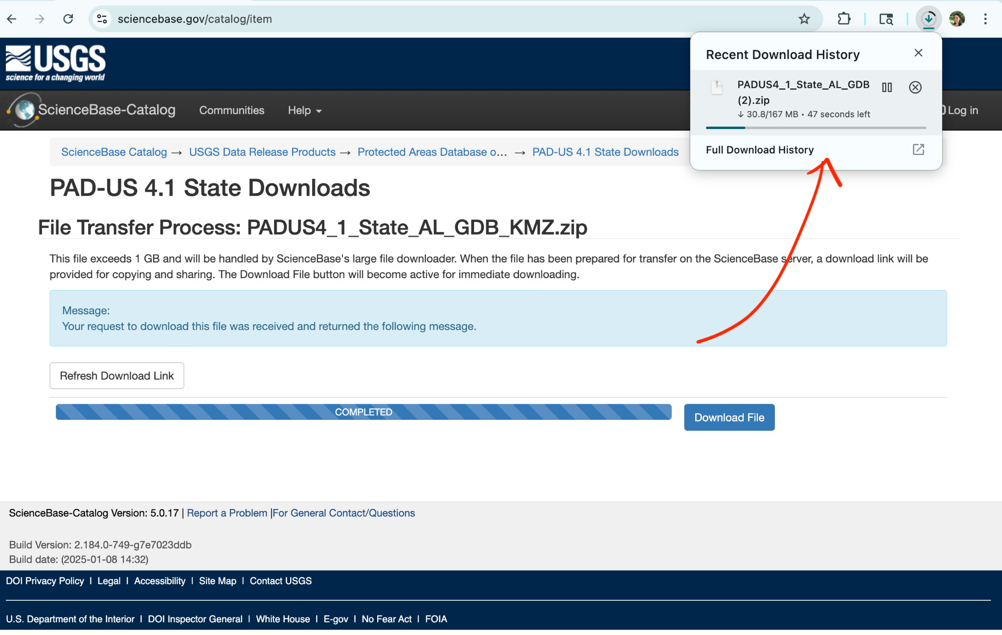Go forward to the next page

40,19
